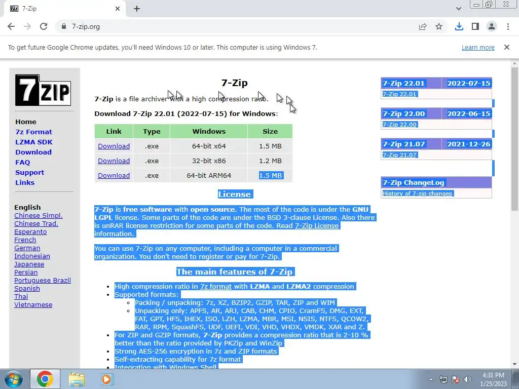Select the 7-Zip browser tab
The height and width of the screenshot is (389, 519).
pyautogui.click(x=64, y=9)
